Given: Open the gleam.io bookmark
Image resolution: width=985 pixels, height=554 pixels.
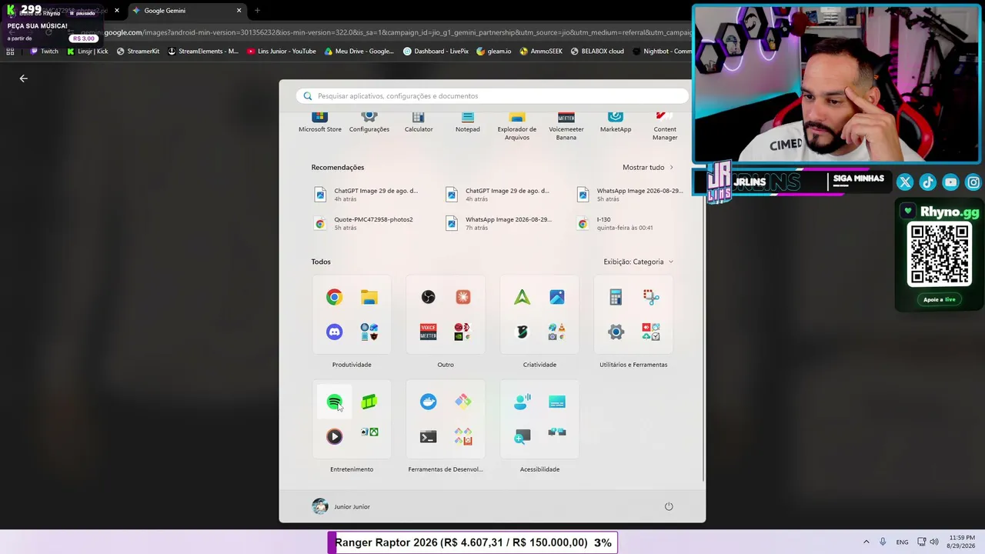Looking at the screenshot, I should [x=494, y=52].
